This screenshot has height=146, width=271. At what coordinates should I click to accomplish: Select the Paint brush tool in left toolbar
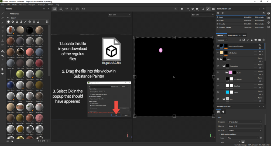click(2, 13)
